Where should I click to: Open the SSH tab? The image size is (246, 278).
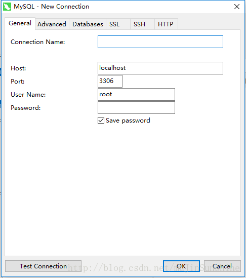[x=143, y=24]
